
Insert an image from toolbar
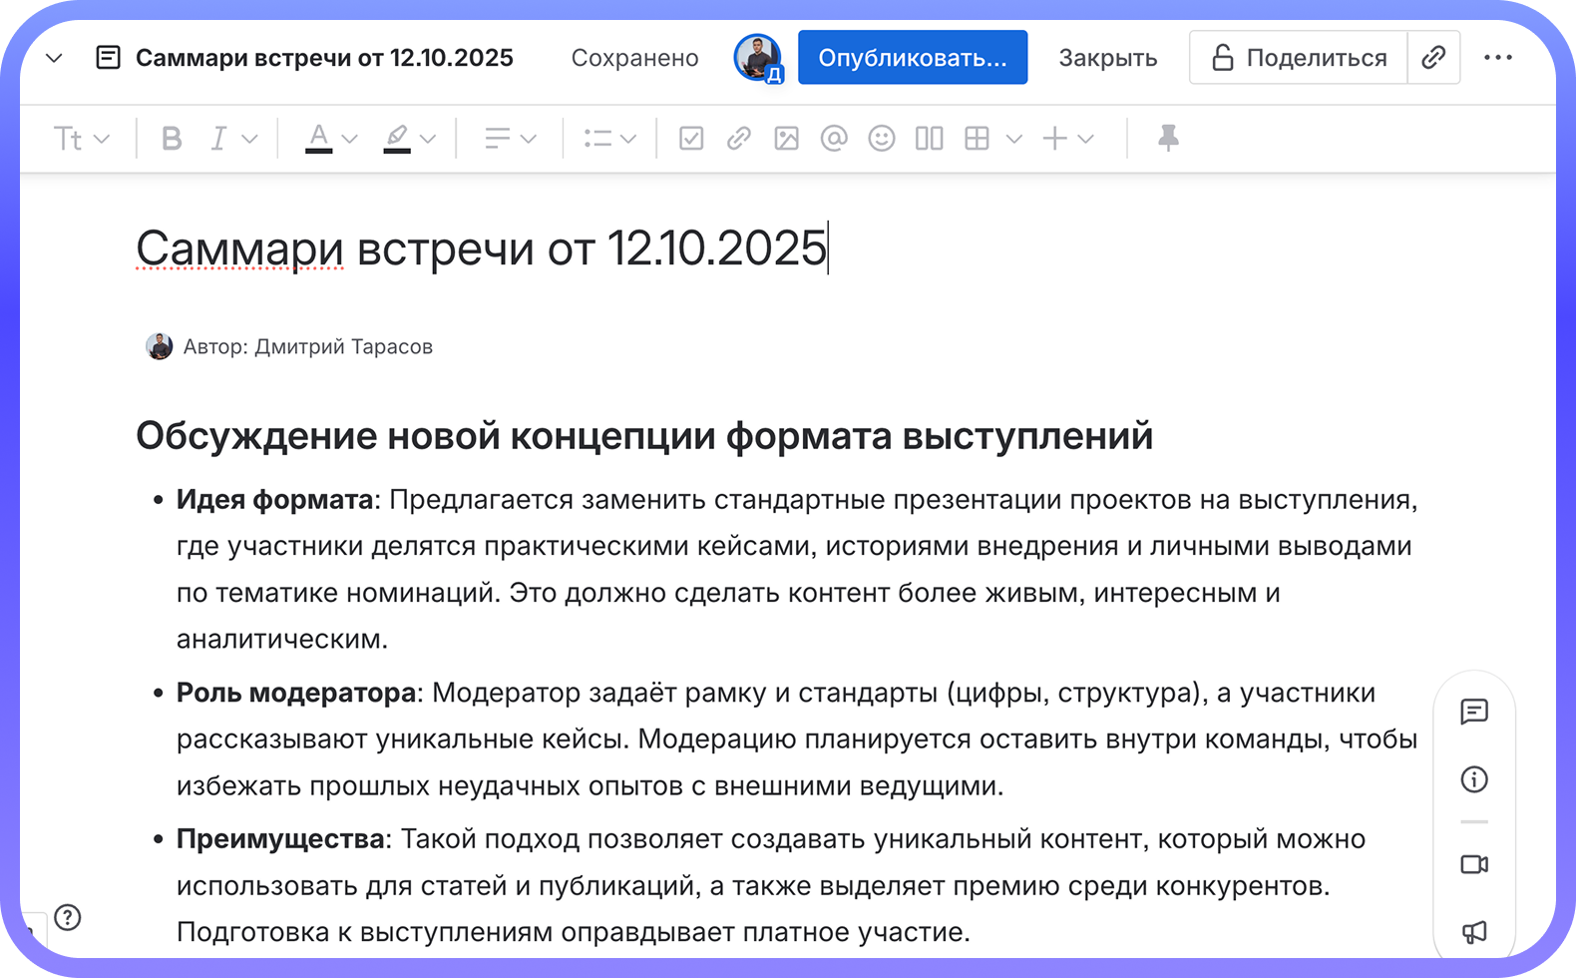click(787, 139)
